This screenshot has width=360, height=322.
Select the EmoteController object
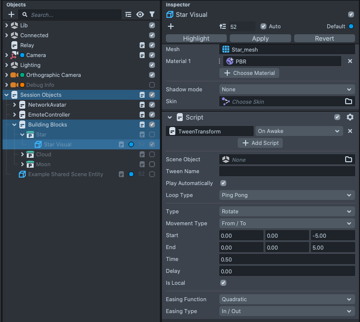point(49,115)
